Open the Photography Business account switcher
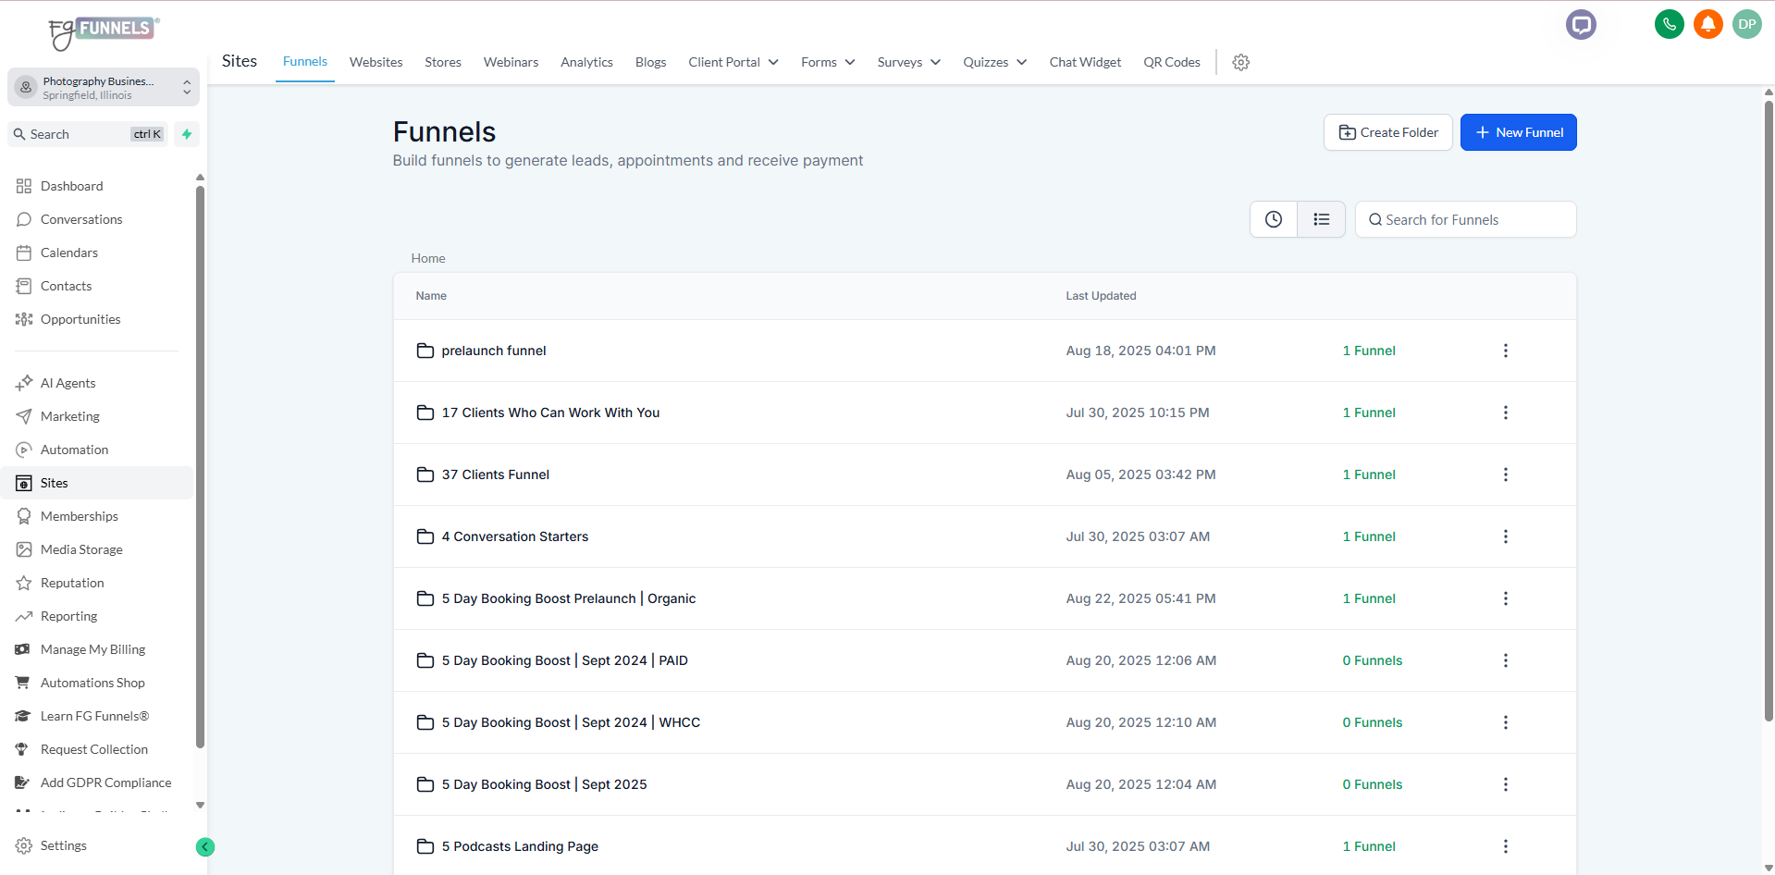The height and width of the screenshot is (875, 1775). point(104,88)
